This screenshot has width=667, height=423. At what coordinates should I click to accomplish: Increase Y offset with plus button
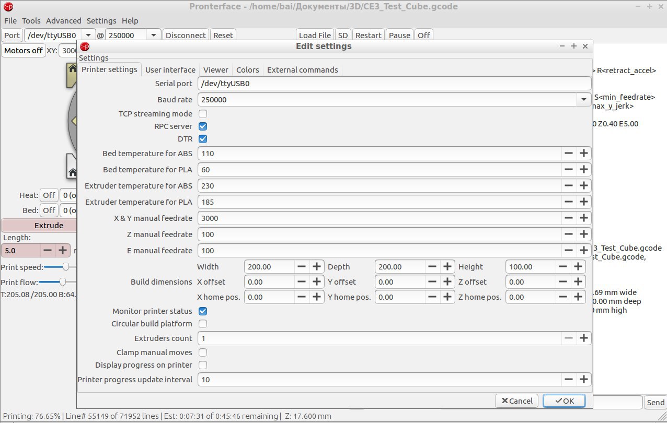pos(447,282)
